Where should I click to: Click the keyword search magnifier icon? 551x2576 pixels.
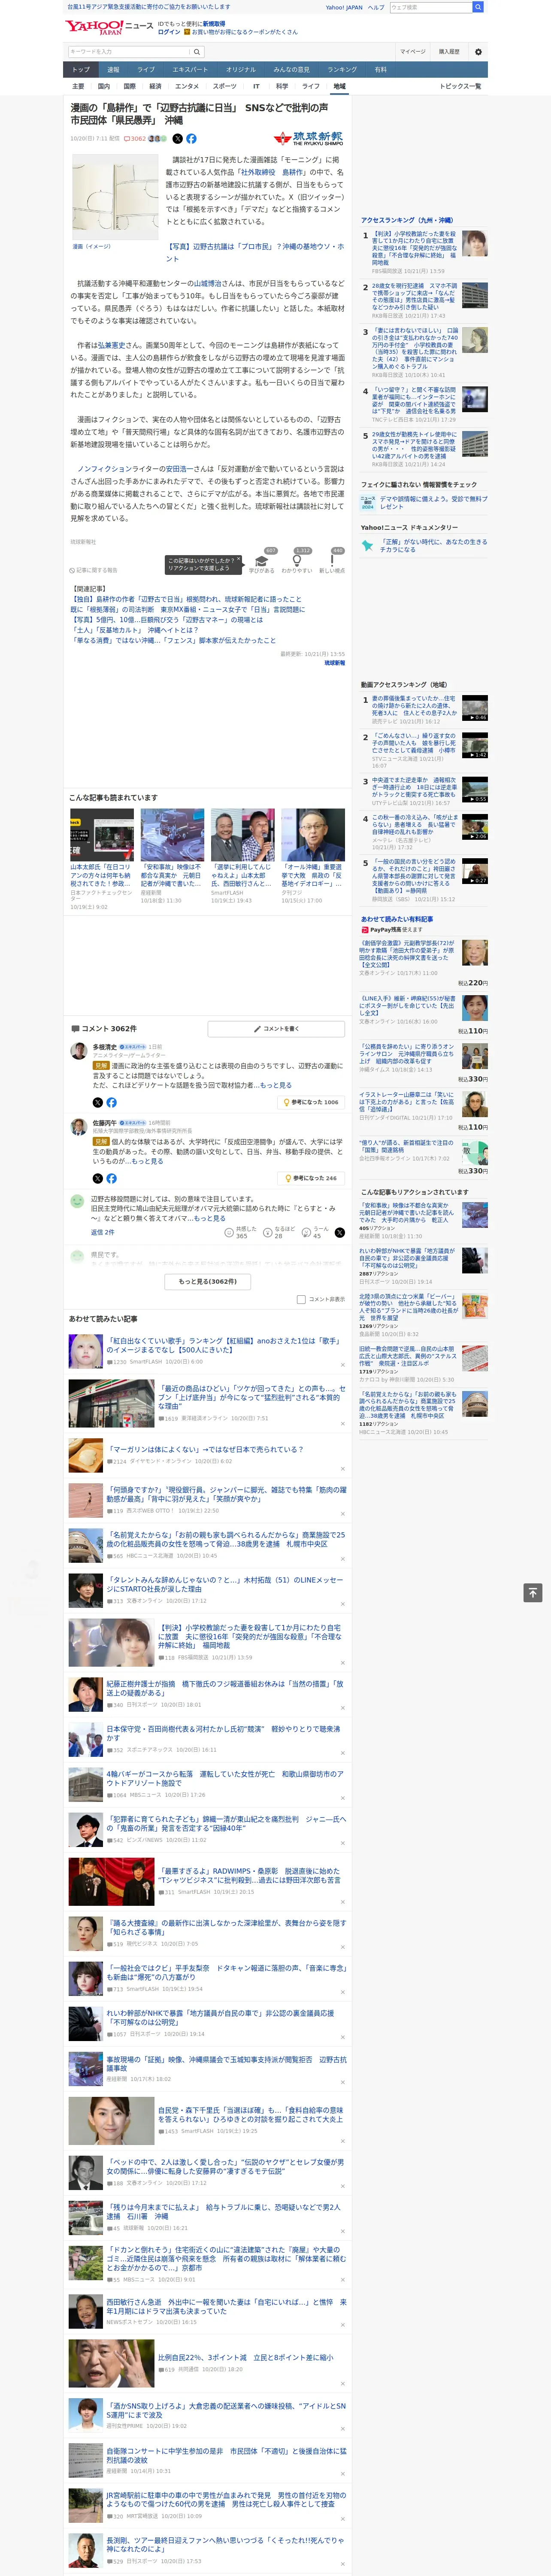pyautogui.click(x=197, y=51)
